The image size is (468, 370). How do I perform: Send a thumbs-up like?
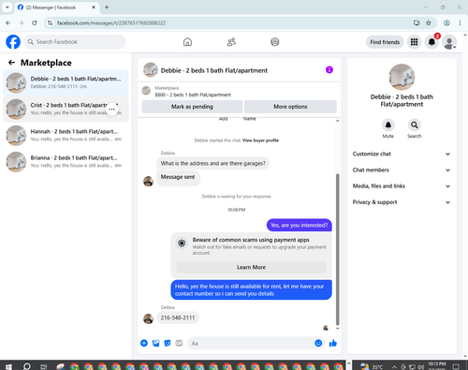pos(333,343)
